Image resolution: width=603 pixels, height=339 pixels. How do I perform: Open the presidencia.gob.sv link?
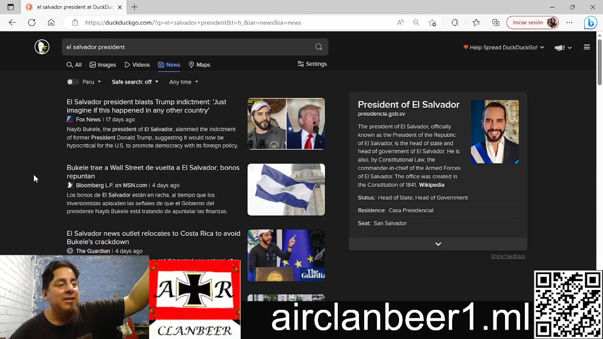tap(382, 114)
